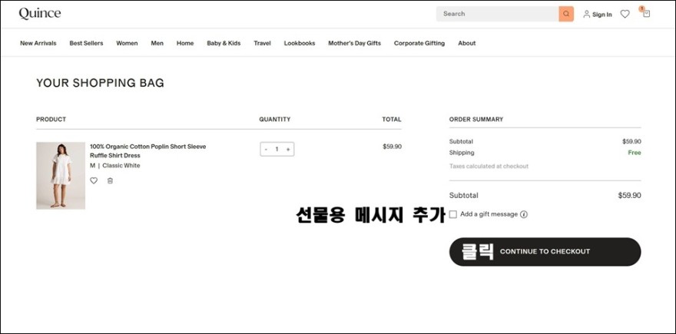Viewport: 676px width, 334px height.
Task: Open the shopping bag icon in header
Action: pyautogui.click(x=646, y=13)
